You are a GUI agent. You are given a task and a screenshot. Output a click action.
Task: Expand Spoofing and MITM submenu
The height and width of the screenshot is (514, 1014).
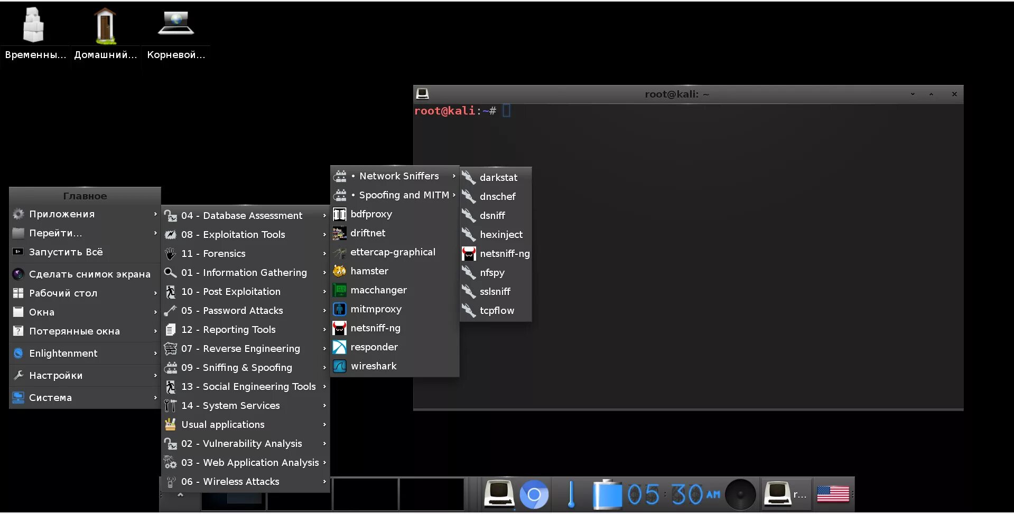point(395,195)
